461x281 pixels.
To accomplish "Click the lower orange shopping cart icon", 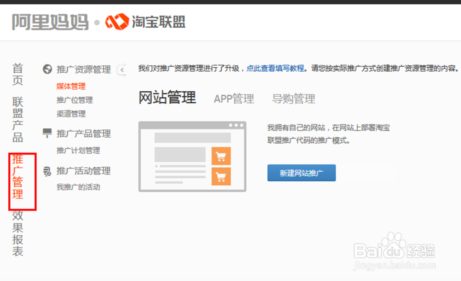I will tap(221, 176).
